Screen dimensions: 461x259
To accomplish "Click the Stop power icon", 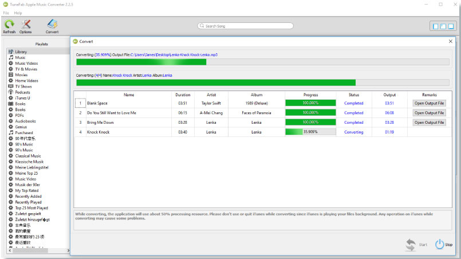I will point(440,244).
